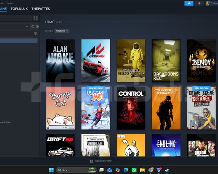The width and height of the screenshot is (218, 174).
Task: Open the Endling game cover
Action: tap(166, 145)
